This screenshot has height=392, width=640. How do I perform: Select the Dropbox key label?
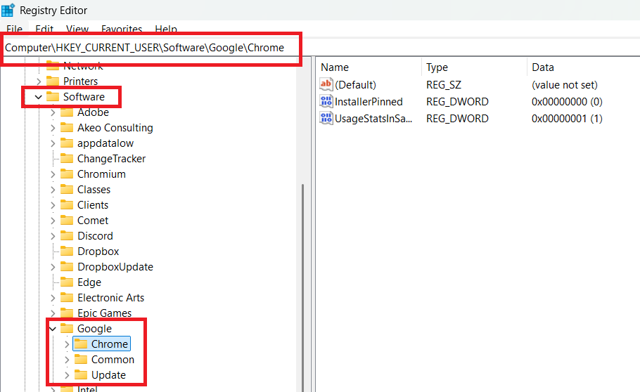pos(98,251)
